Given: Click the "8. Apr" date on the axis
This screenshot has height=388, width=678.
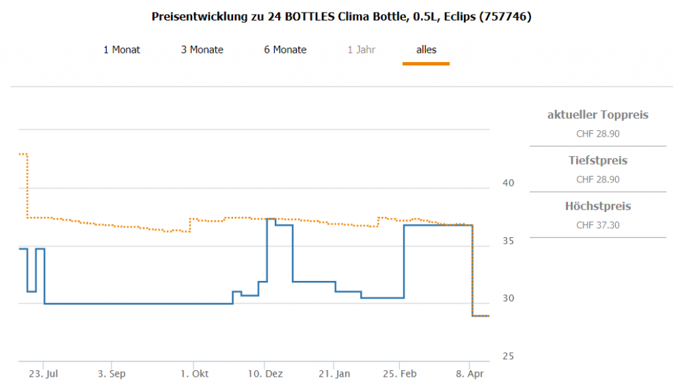Looking at the screenshot, I should (x=470, y=373).
